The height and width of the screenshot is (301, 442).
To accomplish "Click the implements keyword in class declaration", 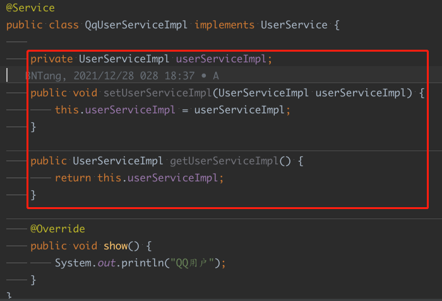I will pyautogui.click(x=224, y=25).
